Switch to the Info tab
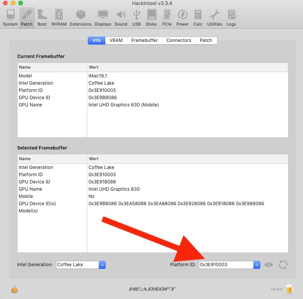The width and height of the screenshot is (303, 299). [x=97, y=40]
